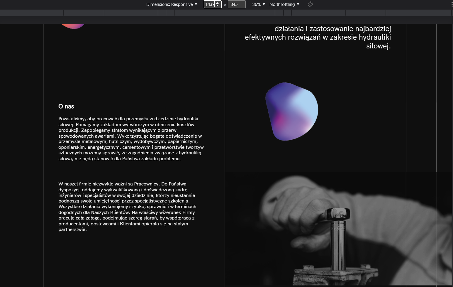Click the "O nas" heading

pos(66,107)
